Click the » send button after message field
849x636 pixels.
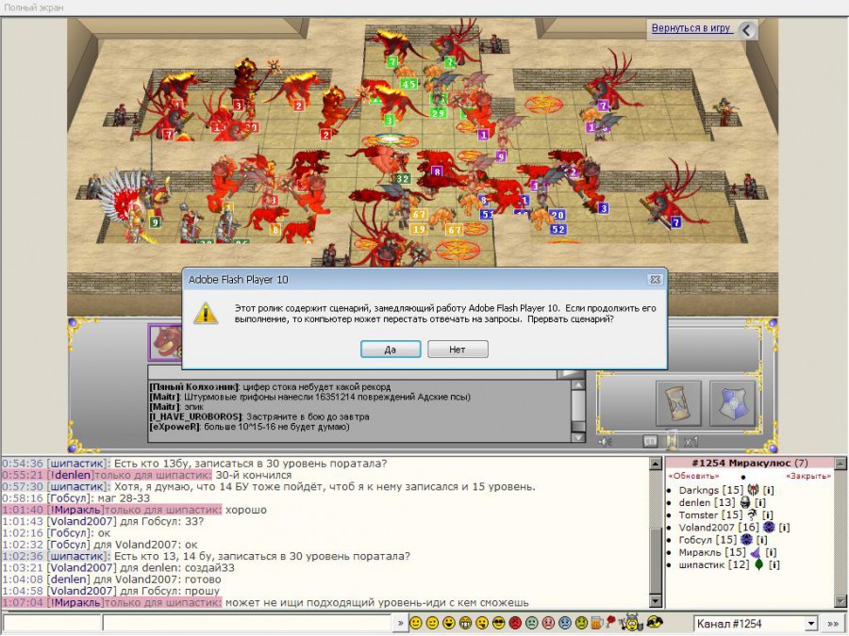coord(400,624)
